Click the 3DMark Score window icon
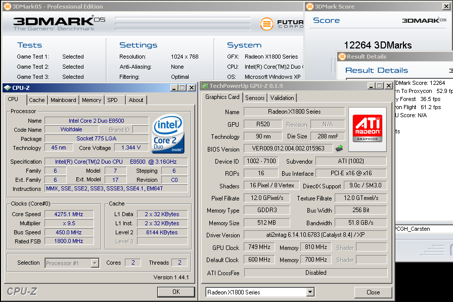Viewport: 453px width, 302px height. 310,7
